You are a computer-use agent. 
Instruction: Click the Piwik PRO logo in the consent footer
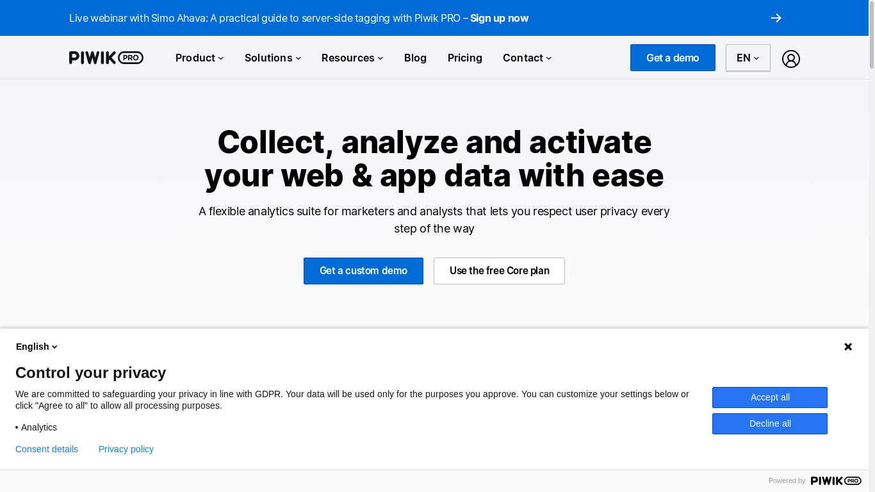[836, 480]
